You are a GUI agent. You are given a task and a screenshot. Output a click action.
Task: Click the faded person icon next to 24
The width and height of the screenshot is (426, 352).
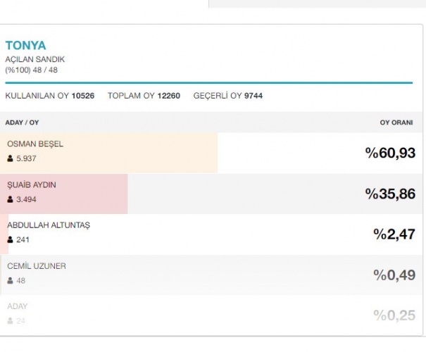click(10, 322)
